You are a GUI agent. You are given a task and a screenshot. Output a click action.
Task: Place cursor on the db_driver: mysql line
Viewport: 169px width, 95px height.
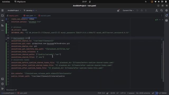(19, 30)
